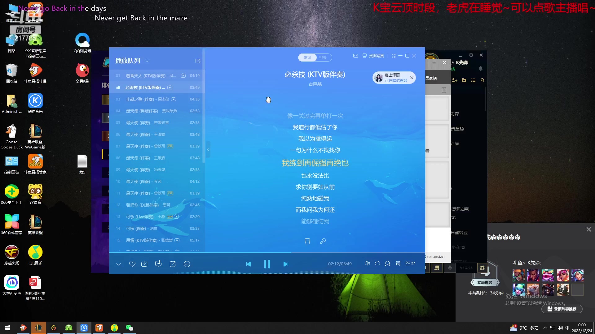The image size is (595, 334).
Task: Open Windows Start menu
Action: [7, 328]
